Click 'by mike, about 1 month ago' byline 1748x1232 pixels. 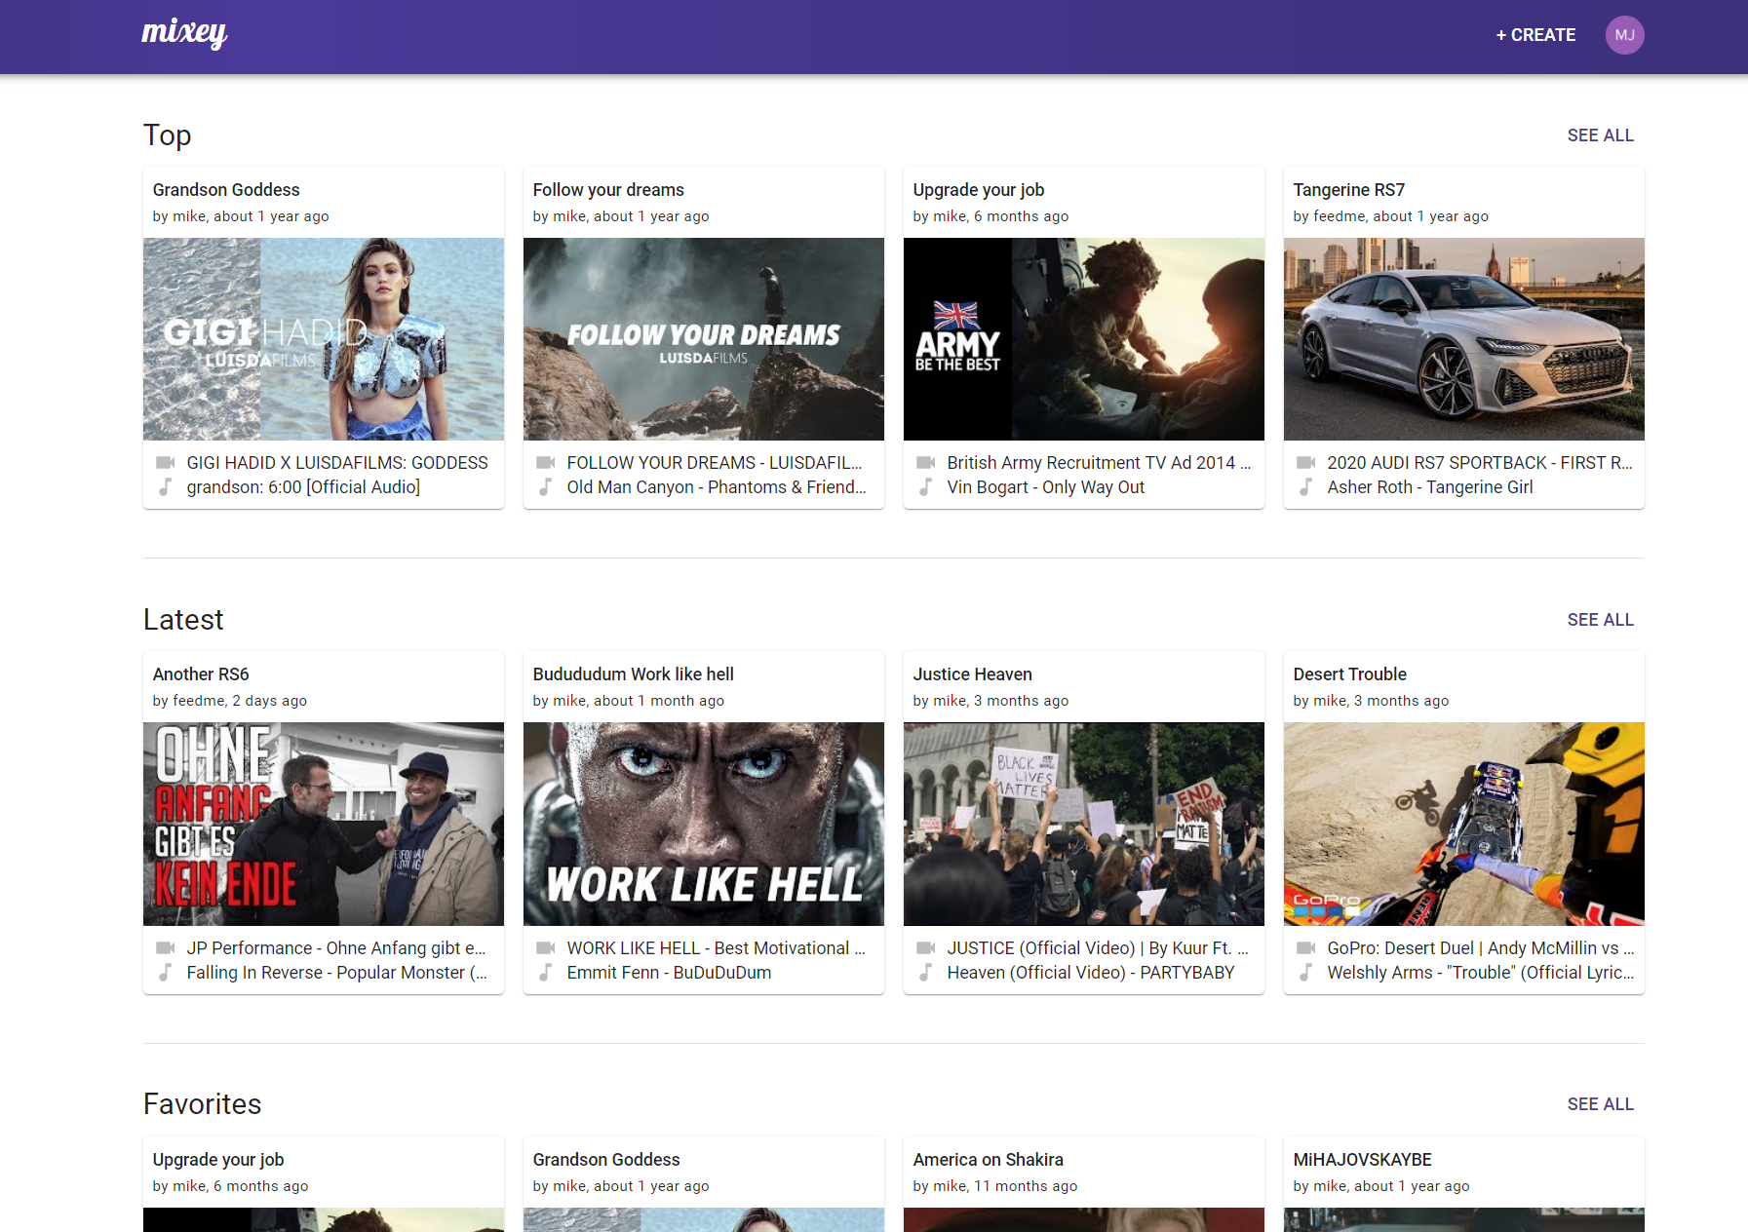(629, 701)
